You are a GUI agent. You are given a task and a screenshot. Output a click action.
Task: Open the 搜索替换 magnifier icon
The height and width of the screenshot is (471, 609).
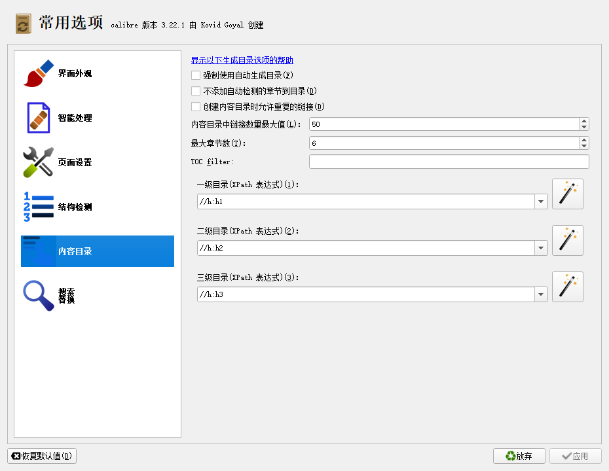click(x=39, y=296)
